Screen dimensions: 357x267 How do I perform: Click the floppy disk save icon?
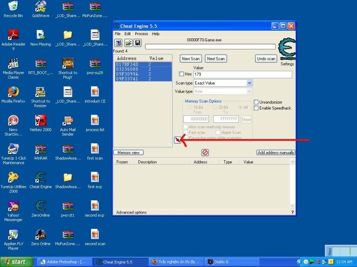tap(137, 43)
